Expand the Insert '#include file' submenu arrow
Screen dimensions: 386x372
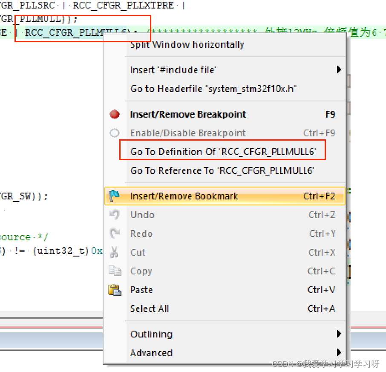(339, 70)
